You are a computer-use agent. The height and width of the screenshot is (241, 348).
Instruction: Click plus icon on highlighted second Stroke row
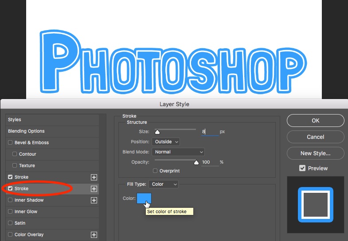coord(94,189)
